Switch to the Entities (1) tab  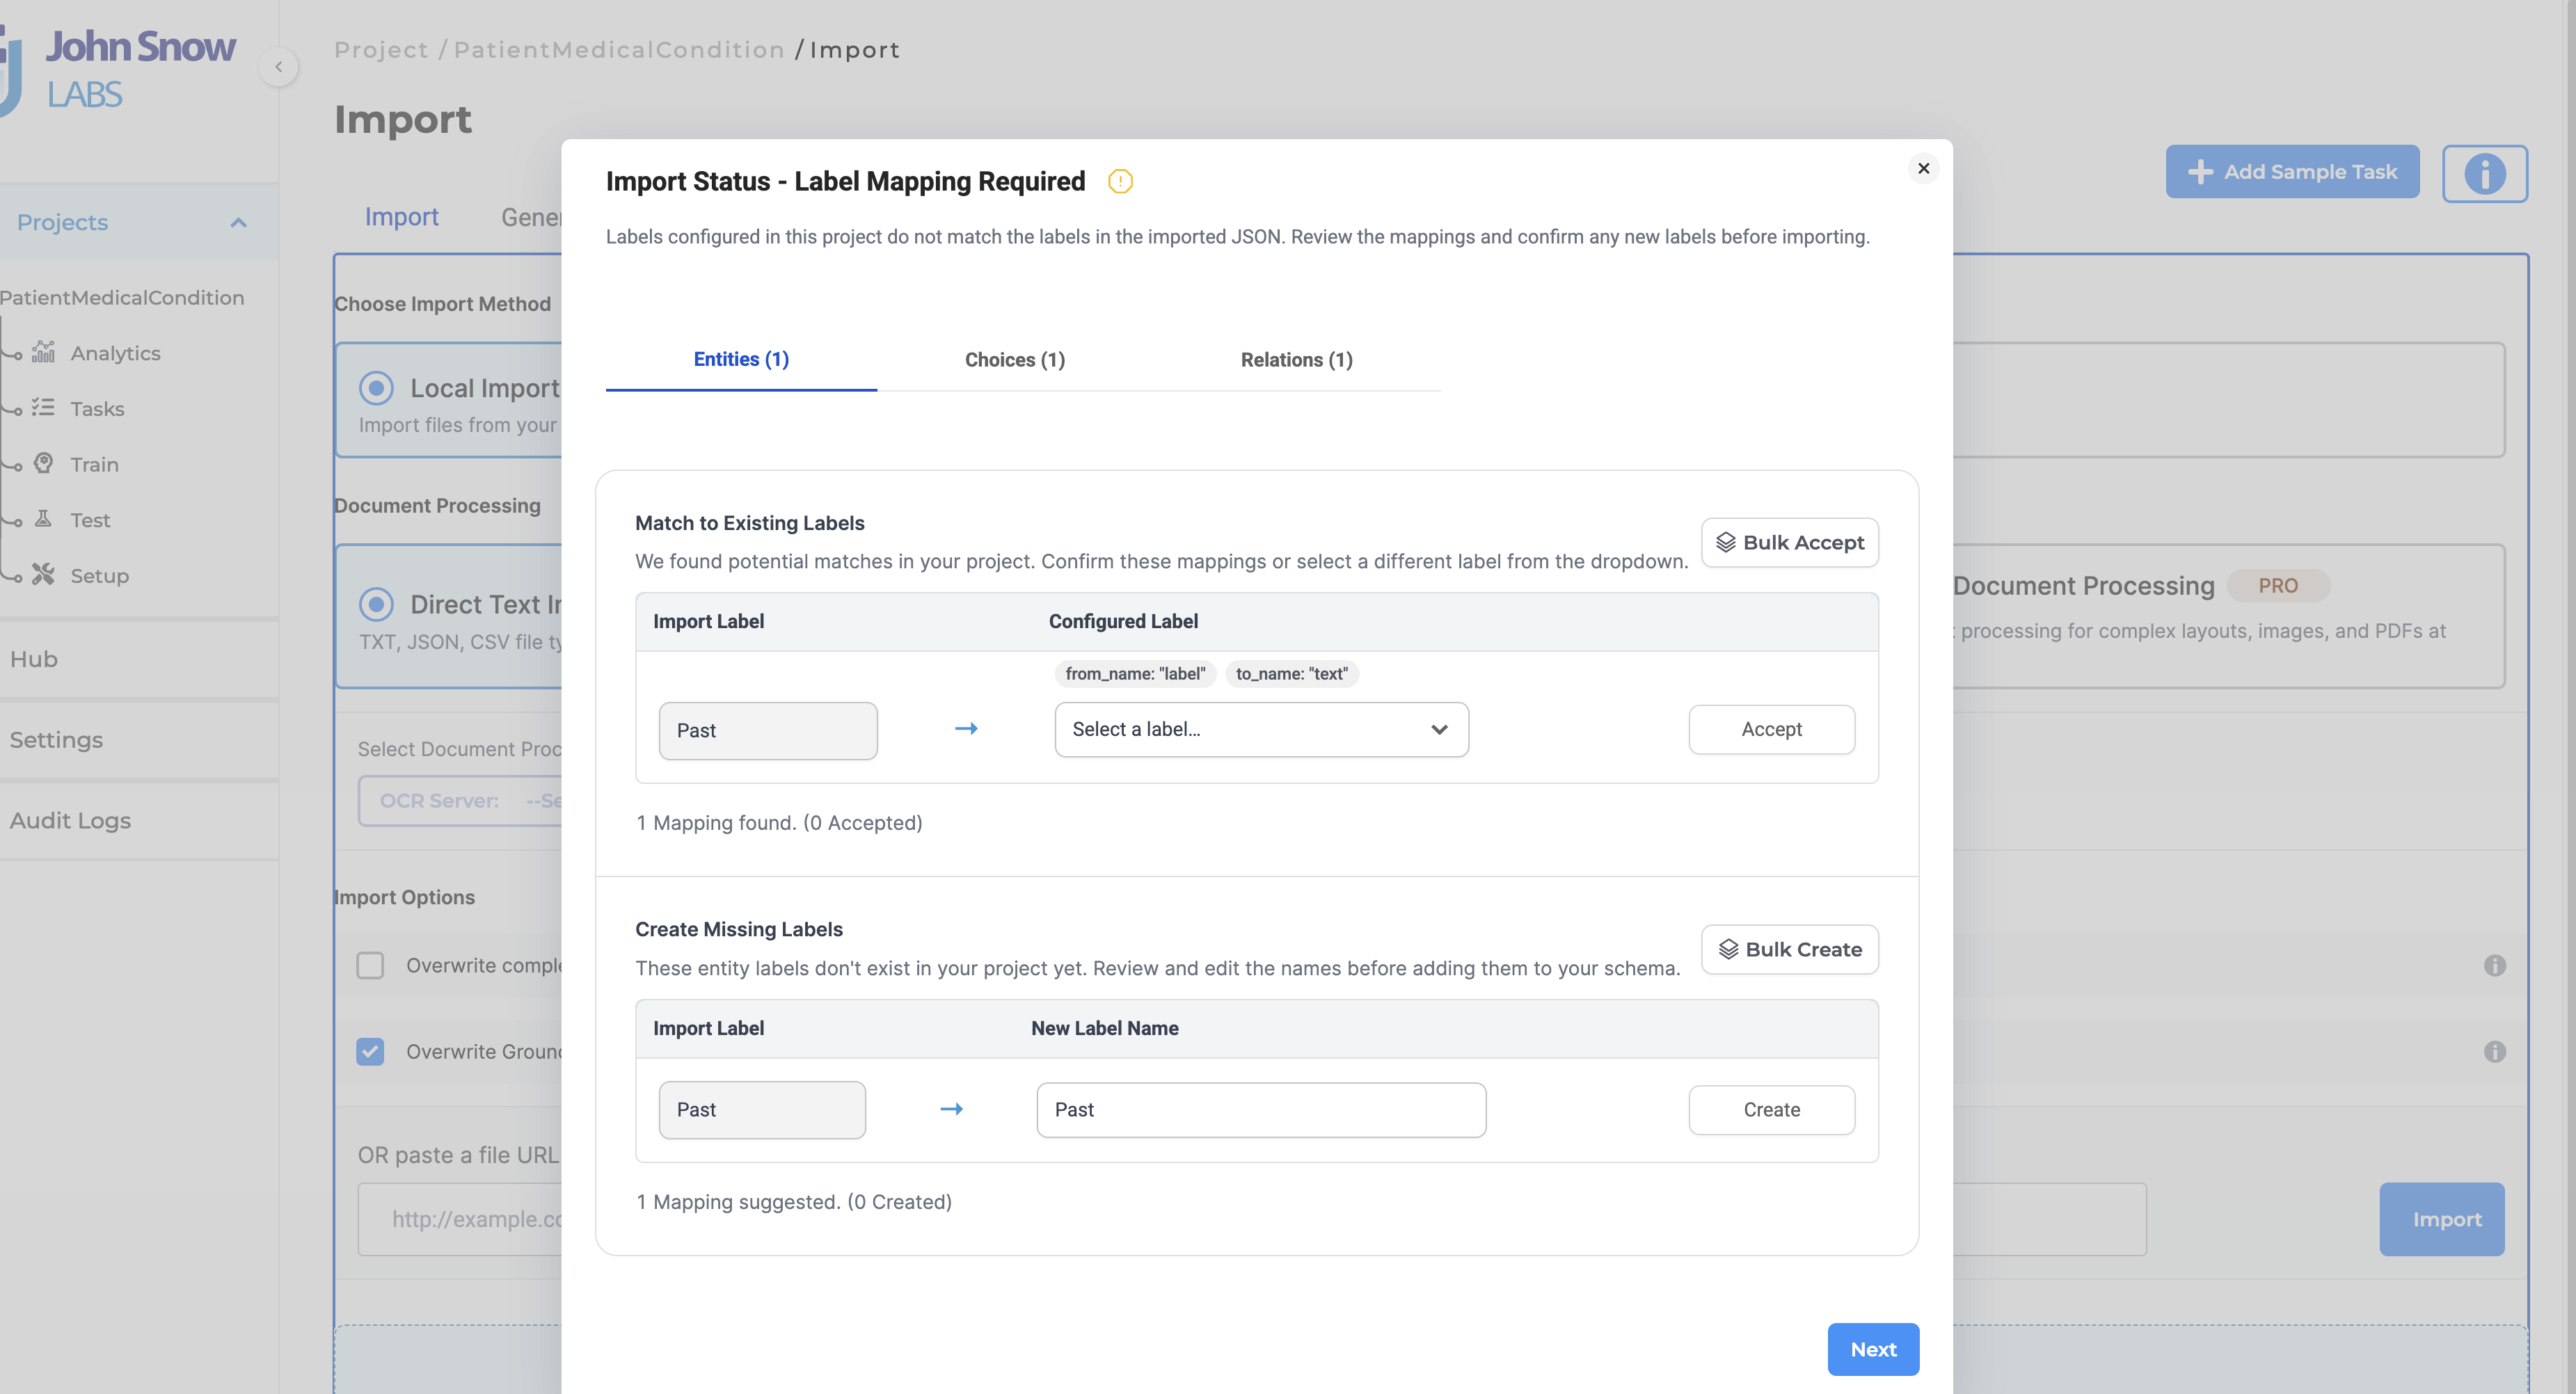pyautogui.click(x=741, y=359)
